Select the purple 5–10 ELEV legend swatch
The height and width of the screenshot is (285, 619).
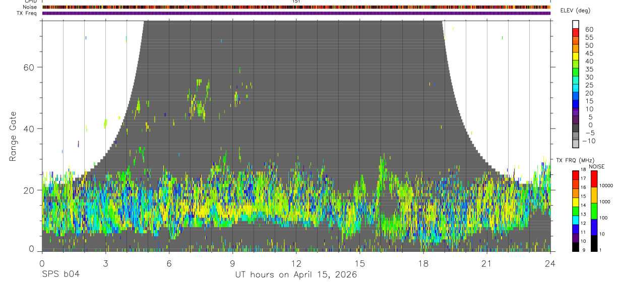tap(576, 113)
